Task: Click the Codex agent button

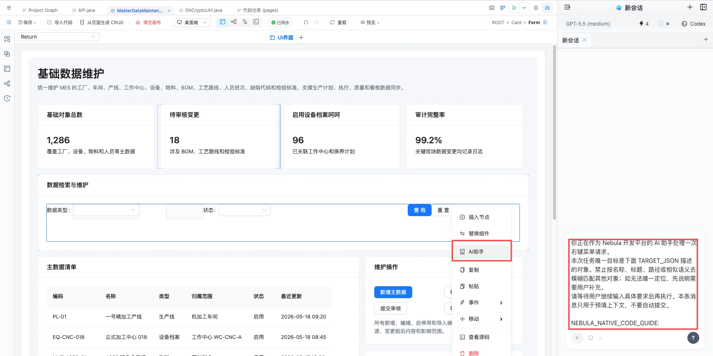Action: pyautogui.click(x=693, y=24)
